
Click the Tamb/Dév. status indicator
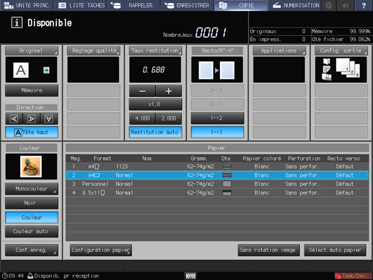coord(353,276)
